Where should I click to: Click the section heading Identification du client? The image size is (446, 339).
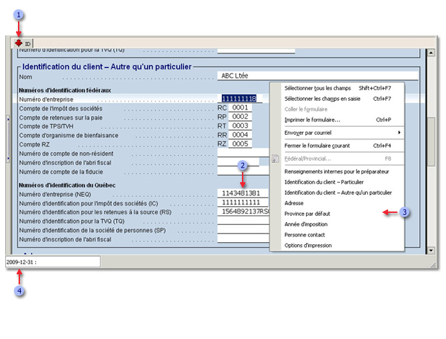pyautogui.click(x=107, y=67)
